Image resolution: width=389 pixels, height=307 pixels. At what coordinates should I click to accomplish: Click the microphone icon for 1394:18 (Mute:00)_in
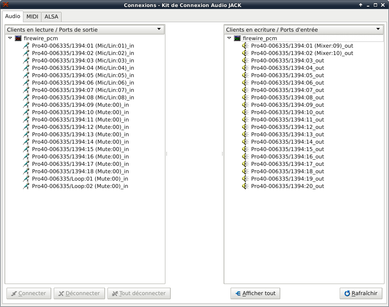coord(26,172)
